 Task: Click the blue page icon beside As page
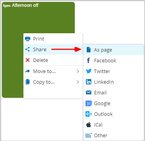coord(89,50)
